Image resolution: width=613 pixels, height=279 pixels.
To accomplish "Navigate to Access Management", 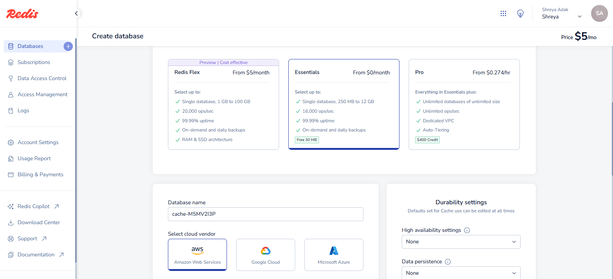I will [43, 95].
